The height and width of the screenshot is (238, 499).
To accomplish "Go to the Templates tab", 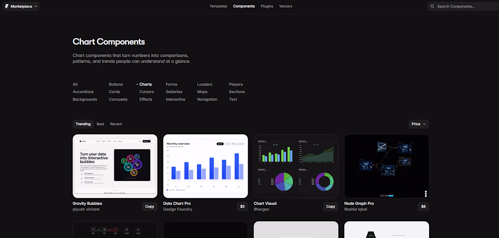I will 218,6.
